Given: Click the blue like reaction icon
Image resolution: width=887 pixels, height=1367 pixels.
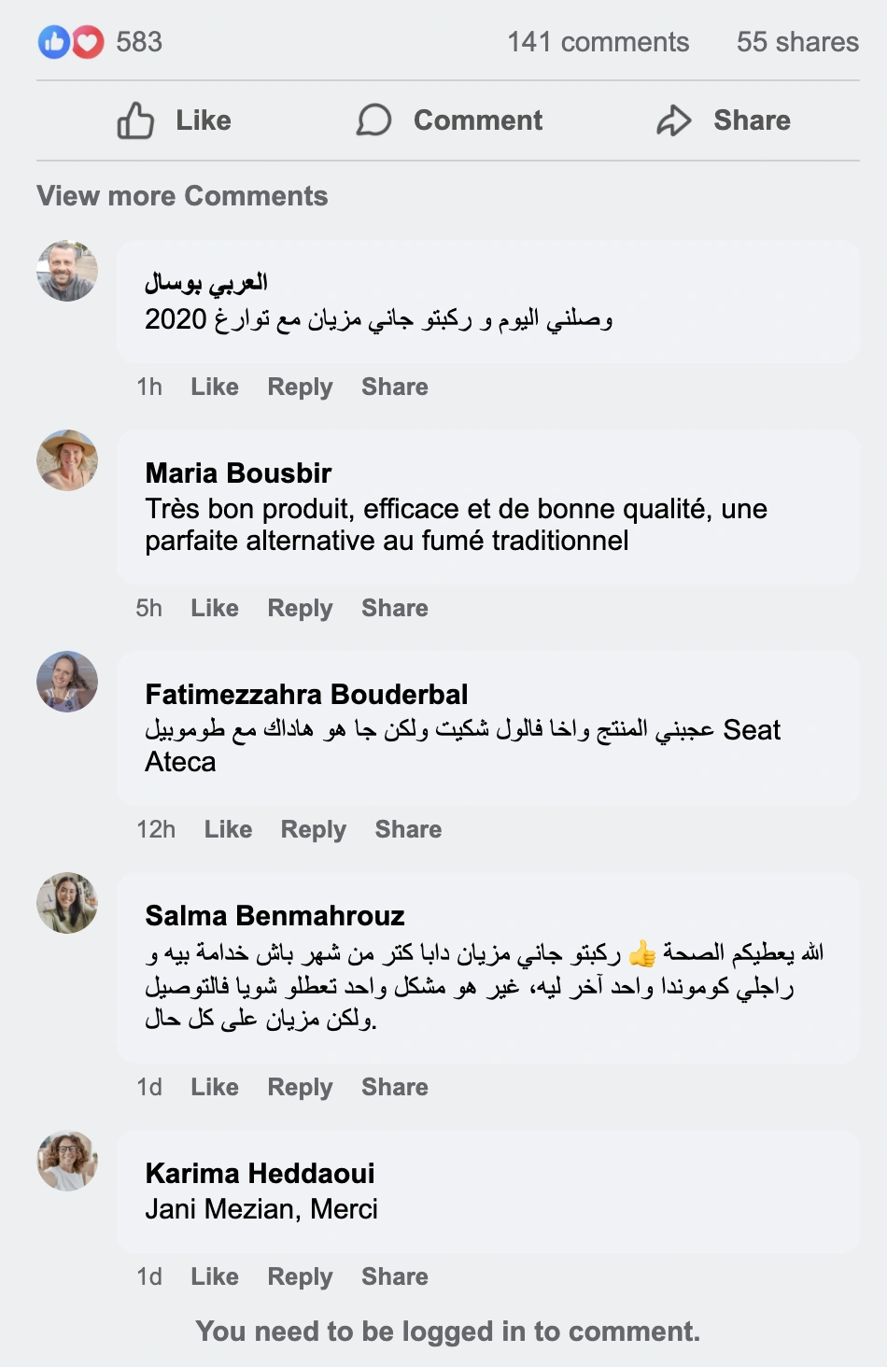Looking at the screenshot, I should [x=53, y=42].
